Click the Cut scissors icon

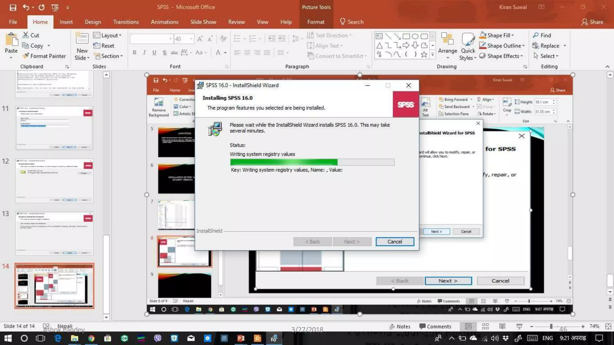(26, 35)
